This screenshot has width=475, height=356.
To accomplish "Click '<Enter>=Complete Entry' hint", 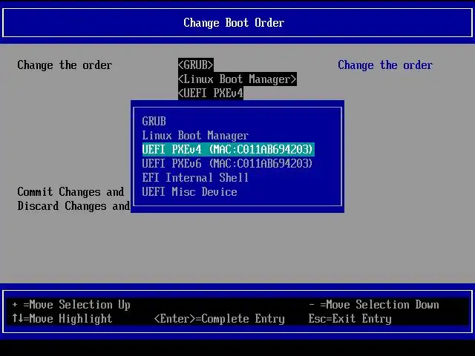I will point(220,319).
